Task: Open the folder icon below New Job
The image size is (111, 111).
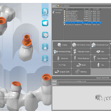Action: point(45,23)
